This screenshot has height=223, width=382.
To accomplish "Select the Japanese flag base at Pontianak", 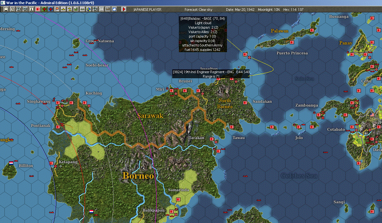I will click(58, 127).
